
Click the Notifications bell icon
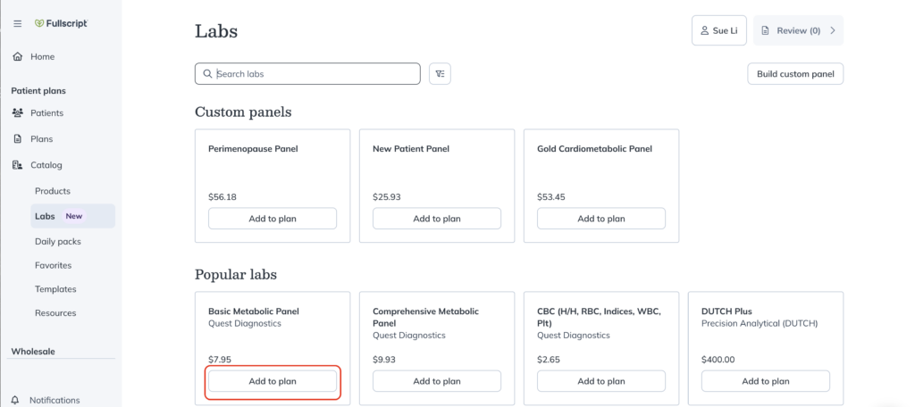16,400
